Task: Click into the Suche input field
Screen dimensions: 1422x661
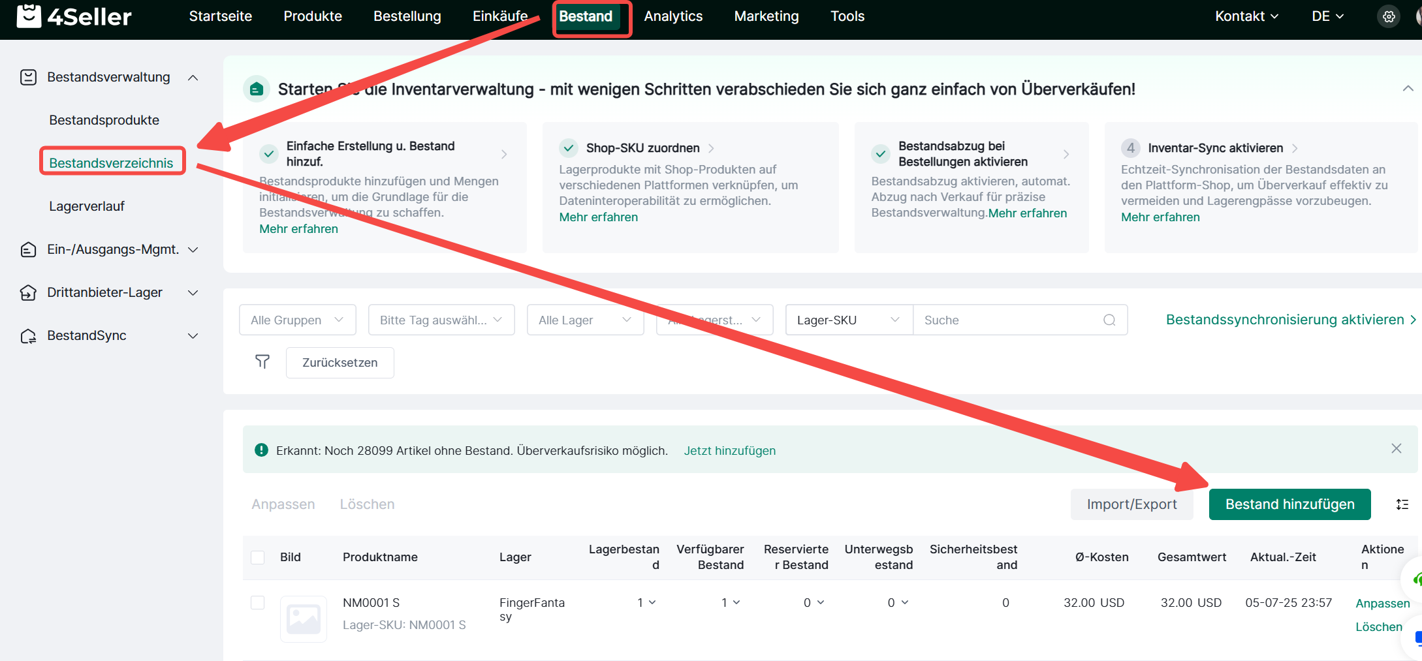Action: coord(1009,320)
